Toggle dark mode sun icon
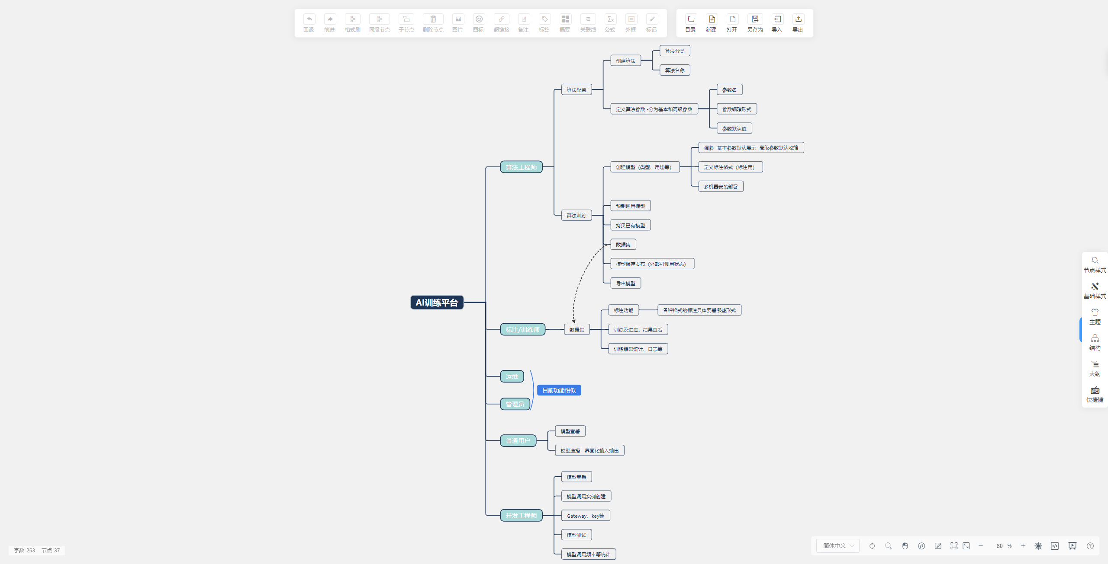 [1038, 546]
